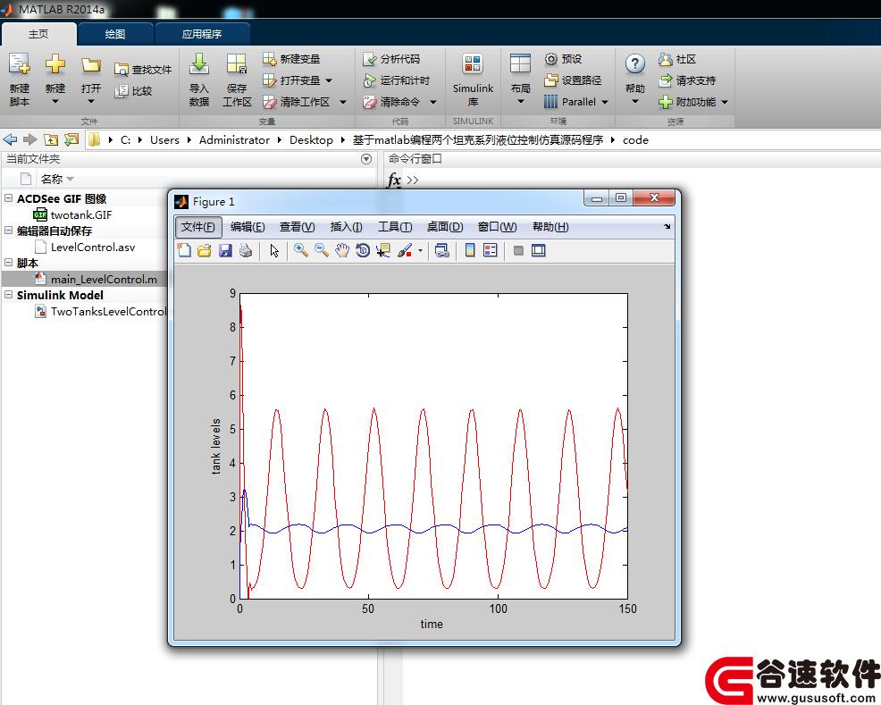This screenshot has height=705, width=881.
Task: Click the New Figure icon in Figure 1 toolbar
Action: [x=184, y=250]
